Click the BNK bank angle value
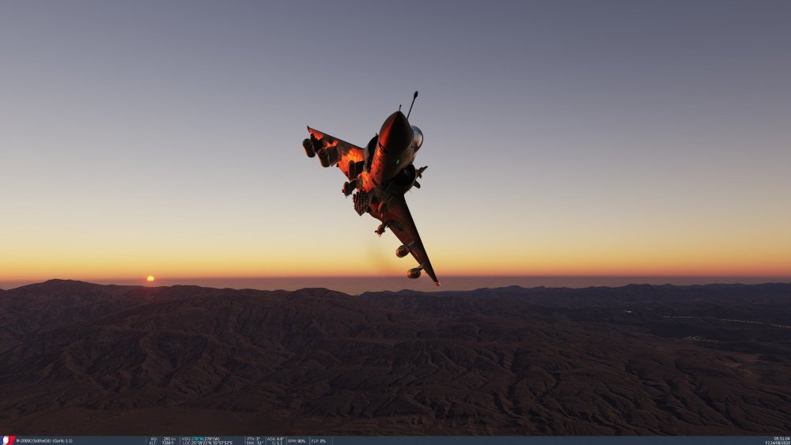Viewport: 791px width, 445px height. point(255,443)
